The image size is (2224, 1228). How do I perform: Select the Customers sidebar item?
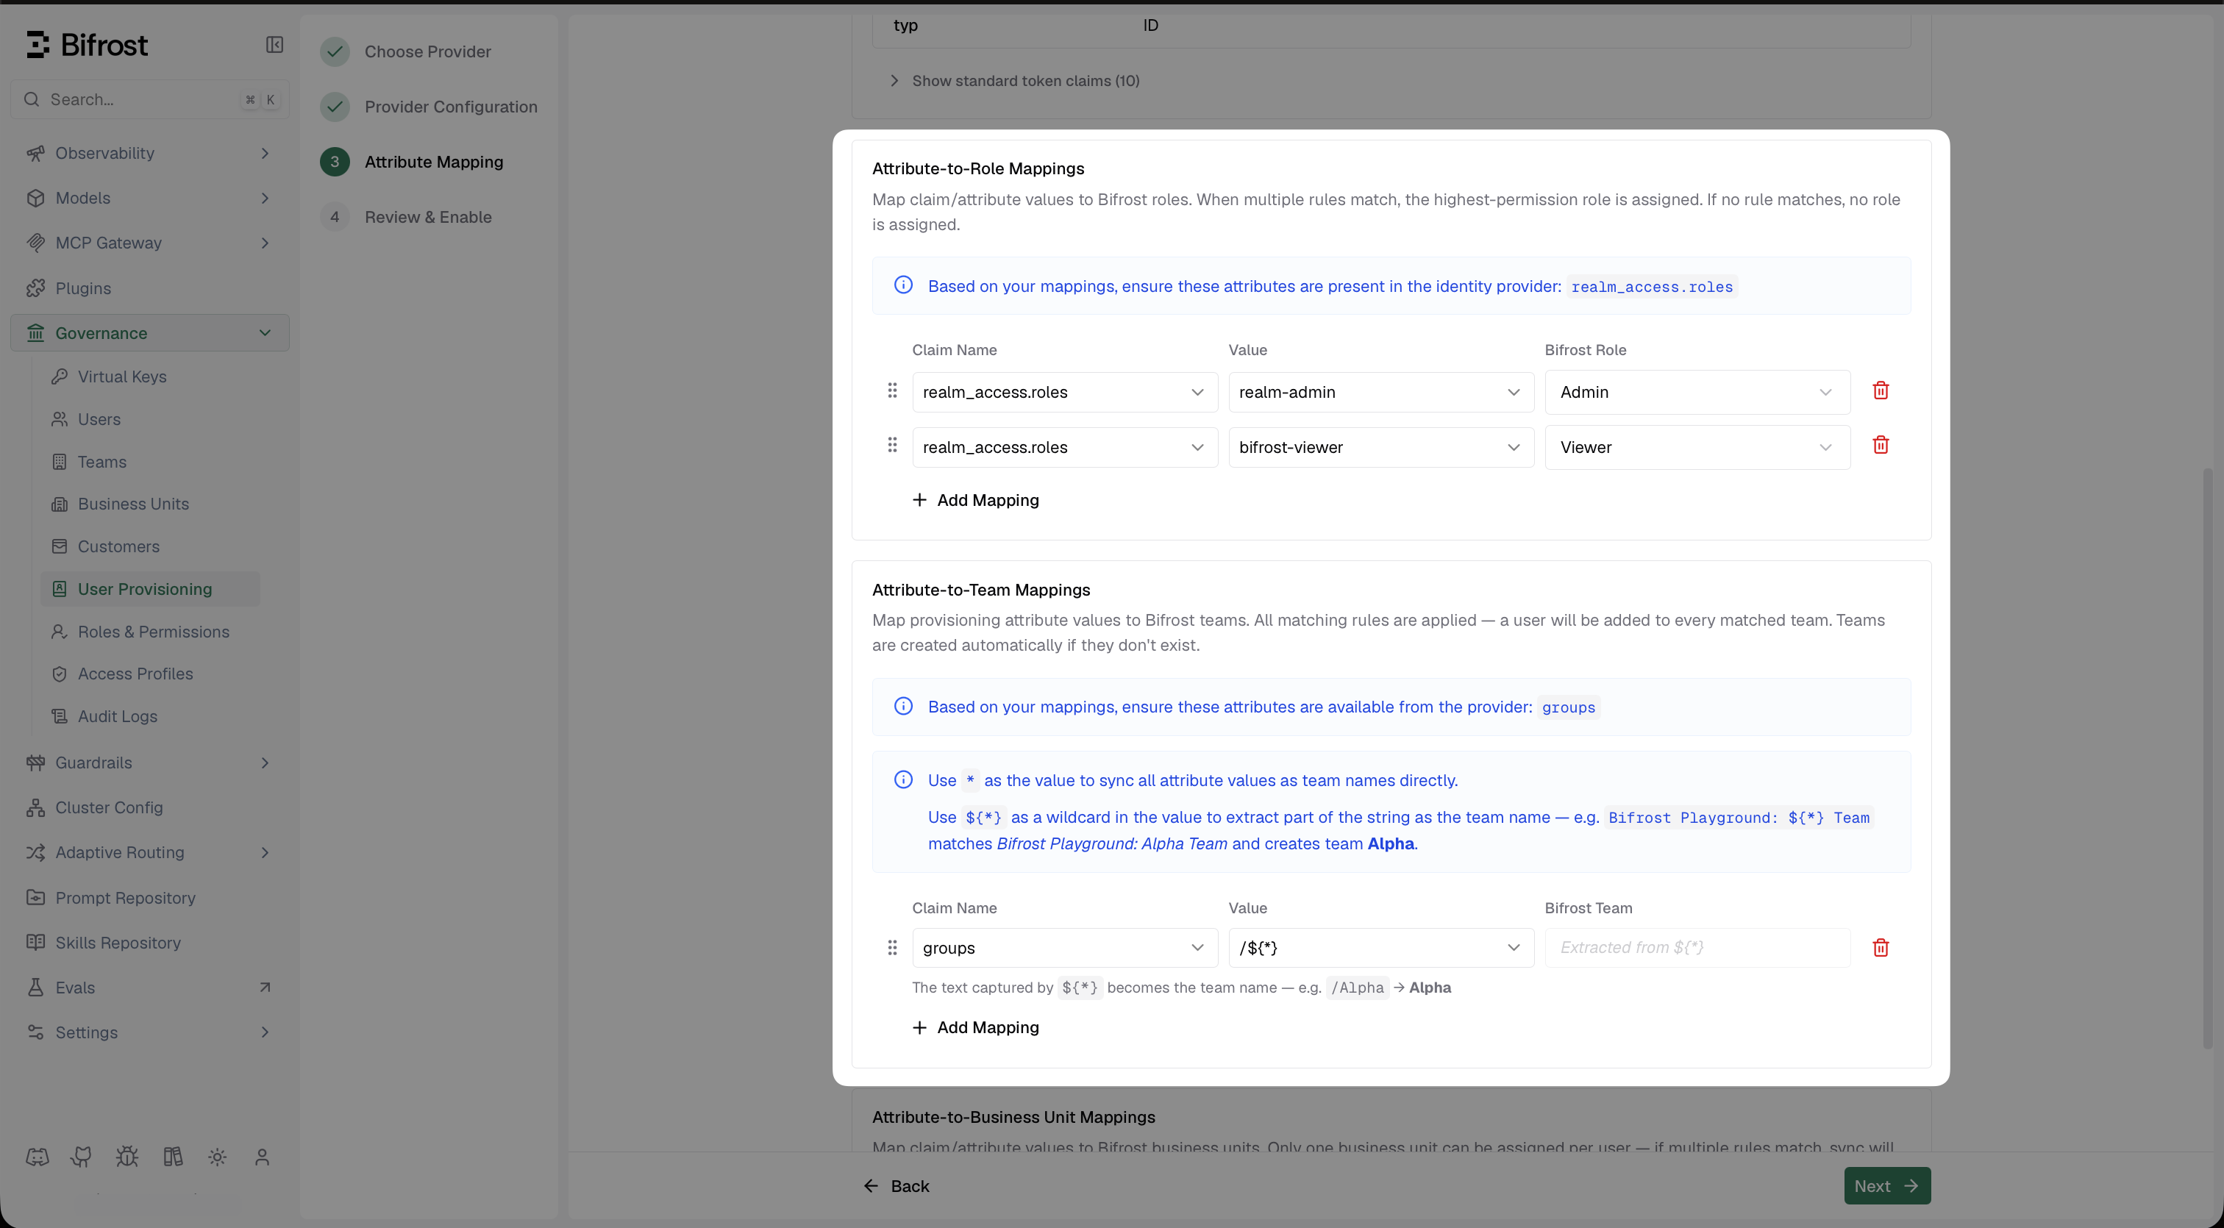(118, 546)
